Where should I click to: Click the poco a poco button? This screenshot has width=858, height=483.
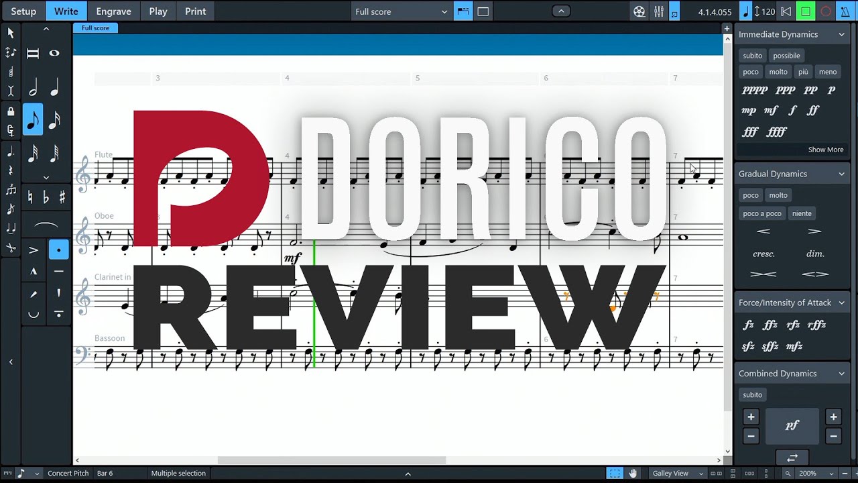click(762, 213)
